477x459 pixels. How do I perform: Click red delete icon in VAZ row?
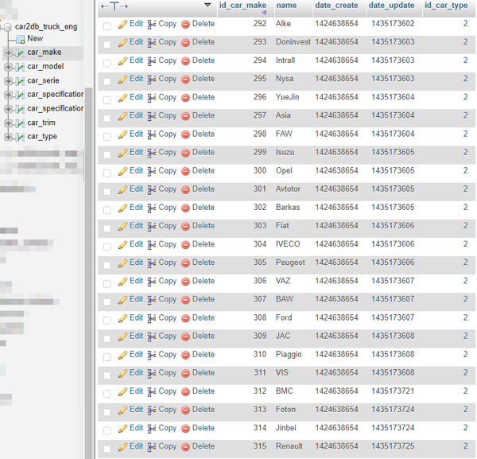coord(185,282)
